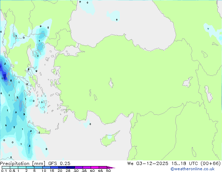Select the 5–10 mm legend color swatch
The width and height of the screenshot is (222, 172).
click(x=38, y=167)
